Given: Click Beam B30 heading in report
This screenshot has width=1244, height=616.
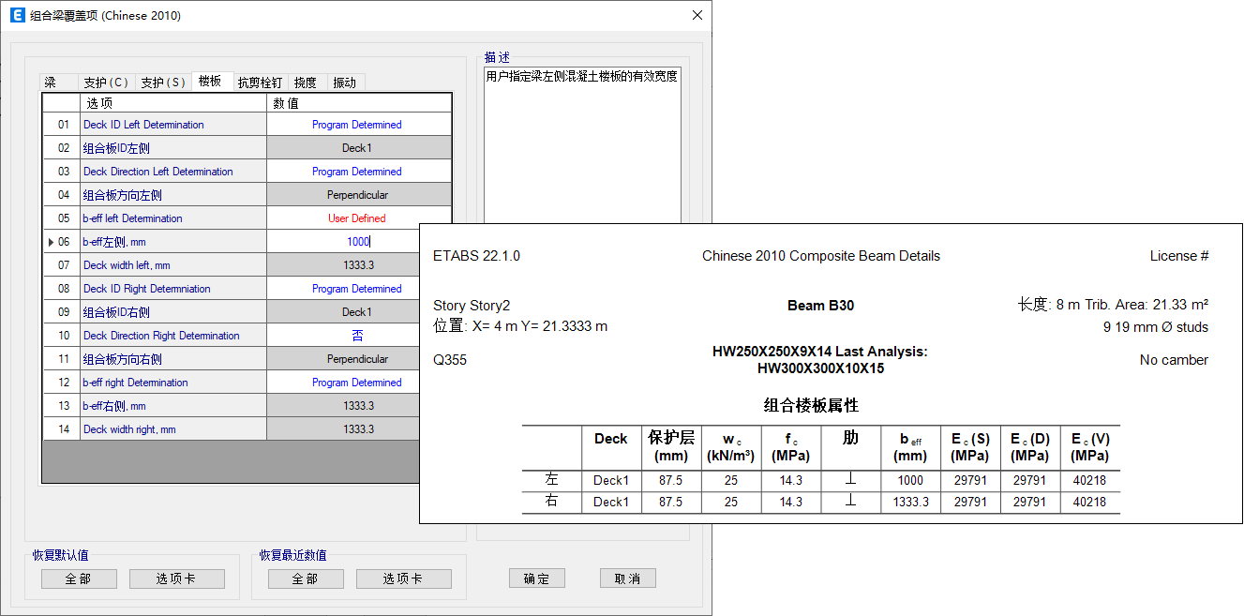Looking at the screenshot, I should pyautogui.click(x=820, y=306).
